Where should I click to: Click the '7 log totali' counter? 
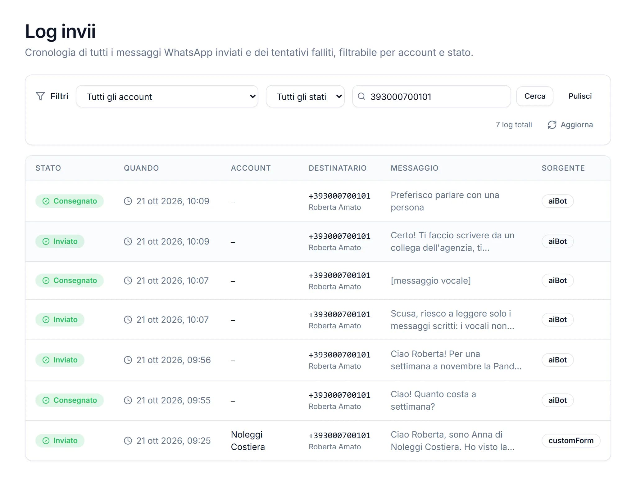click(514, 125)
